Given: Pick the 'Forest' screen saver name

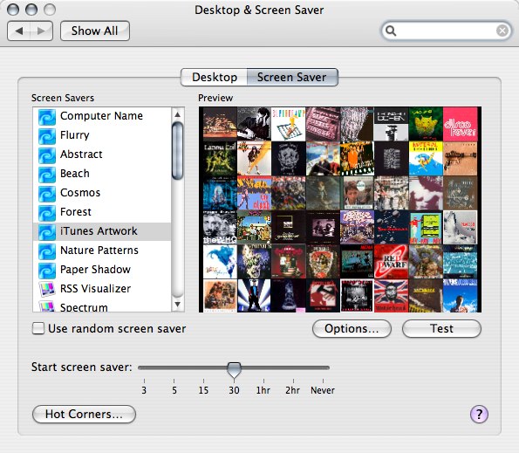Looking at the screenshot, I should coord(76,212).
